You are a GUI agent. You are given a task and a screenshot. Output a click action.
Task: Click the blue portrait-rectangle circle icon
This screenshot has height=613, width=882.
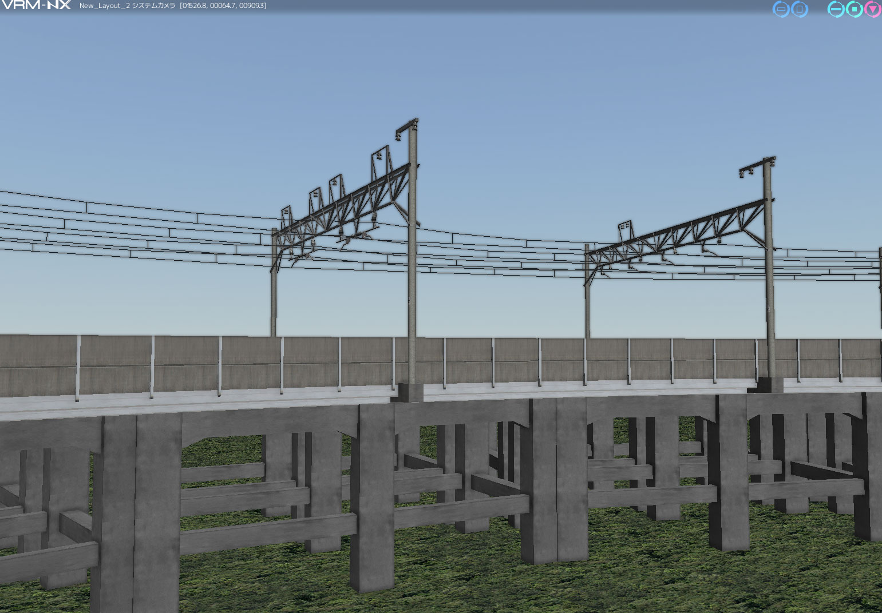(x=799, y=9)
